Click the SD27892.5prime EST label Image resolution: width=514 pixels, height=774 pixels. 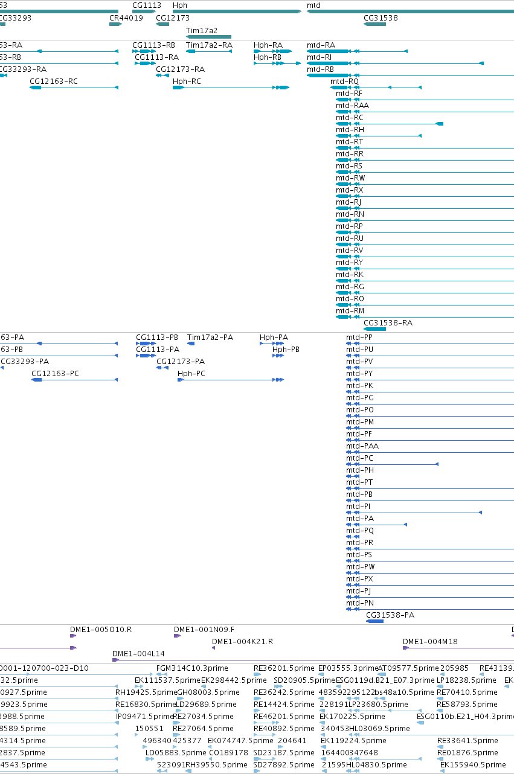click(x=284, y=765)
